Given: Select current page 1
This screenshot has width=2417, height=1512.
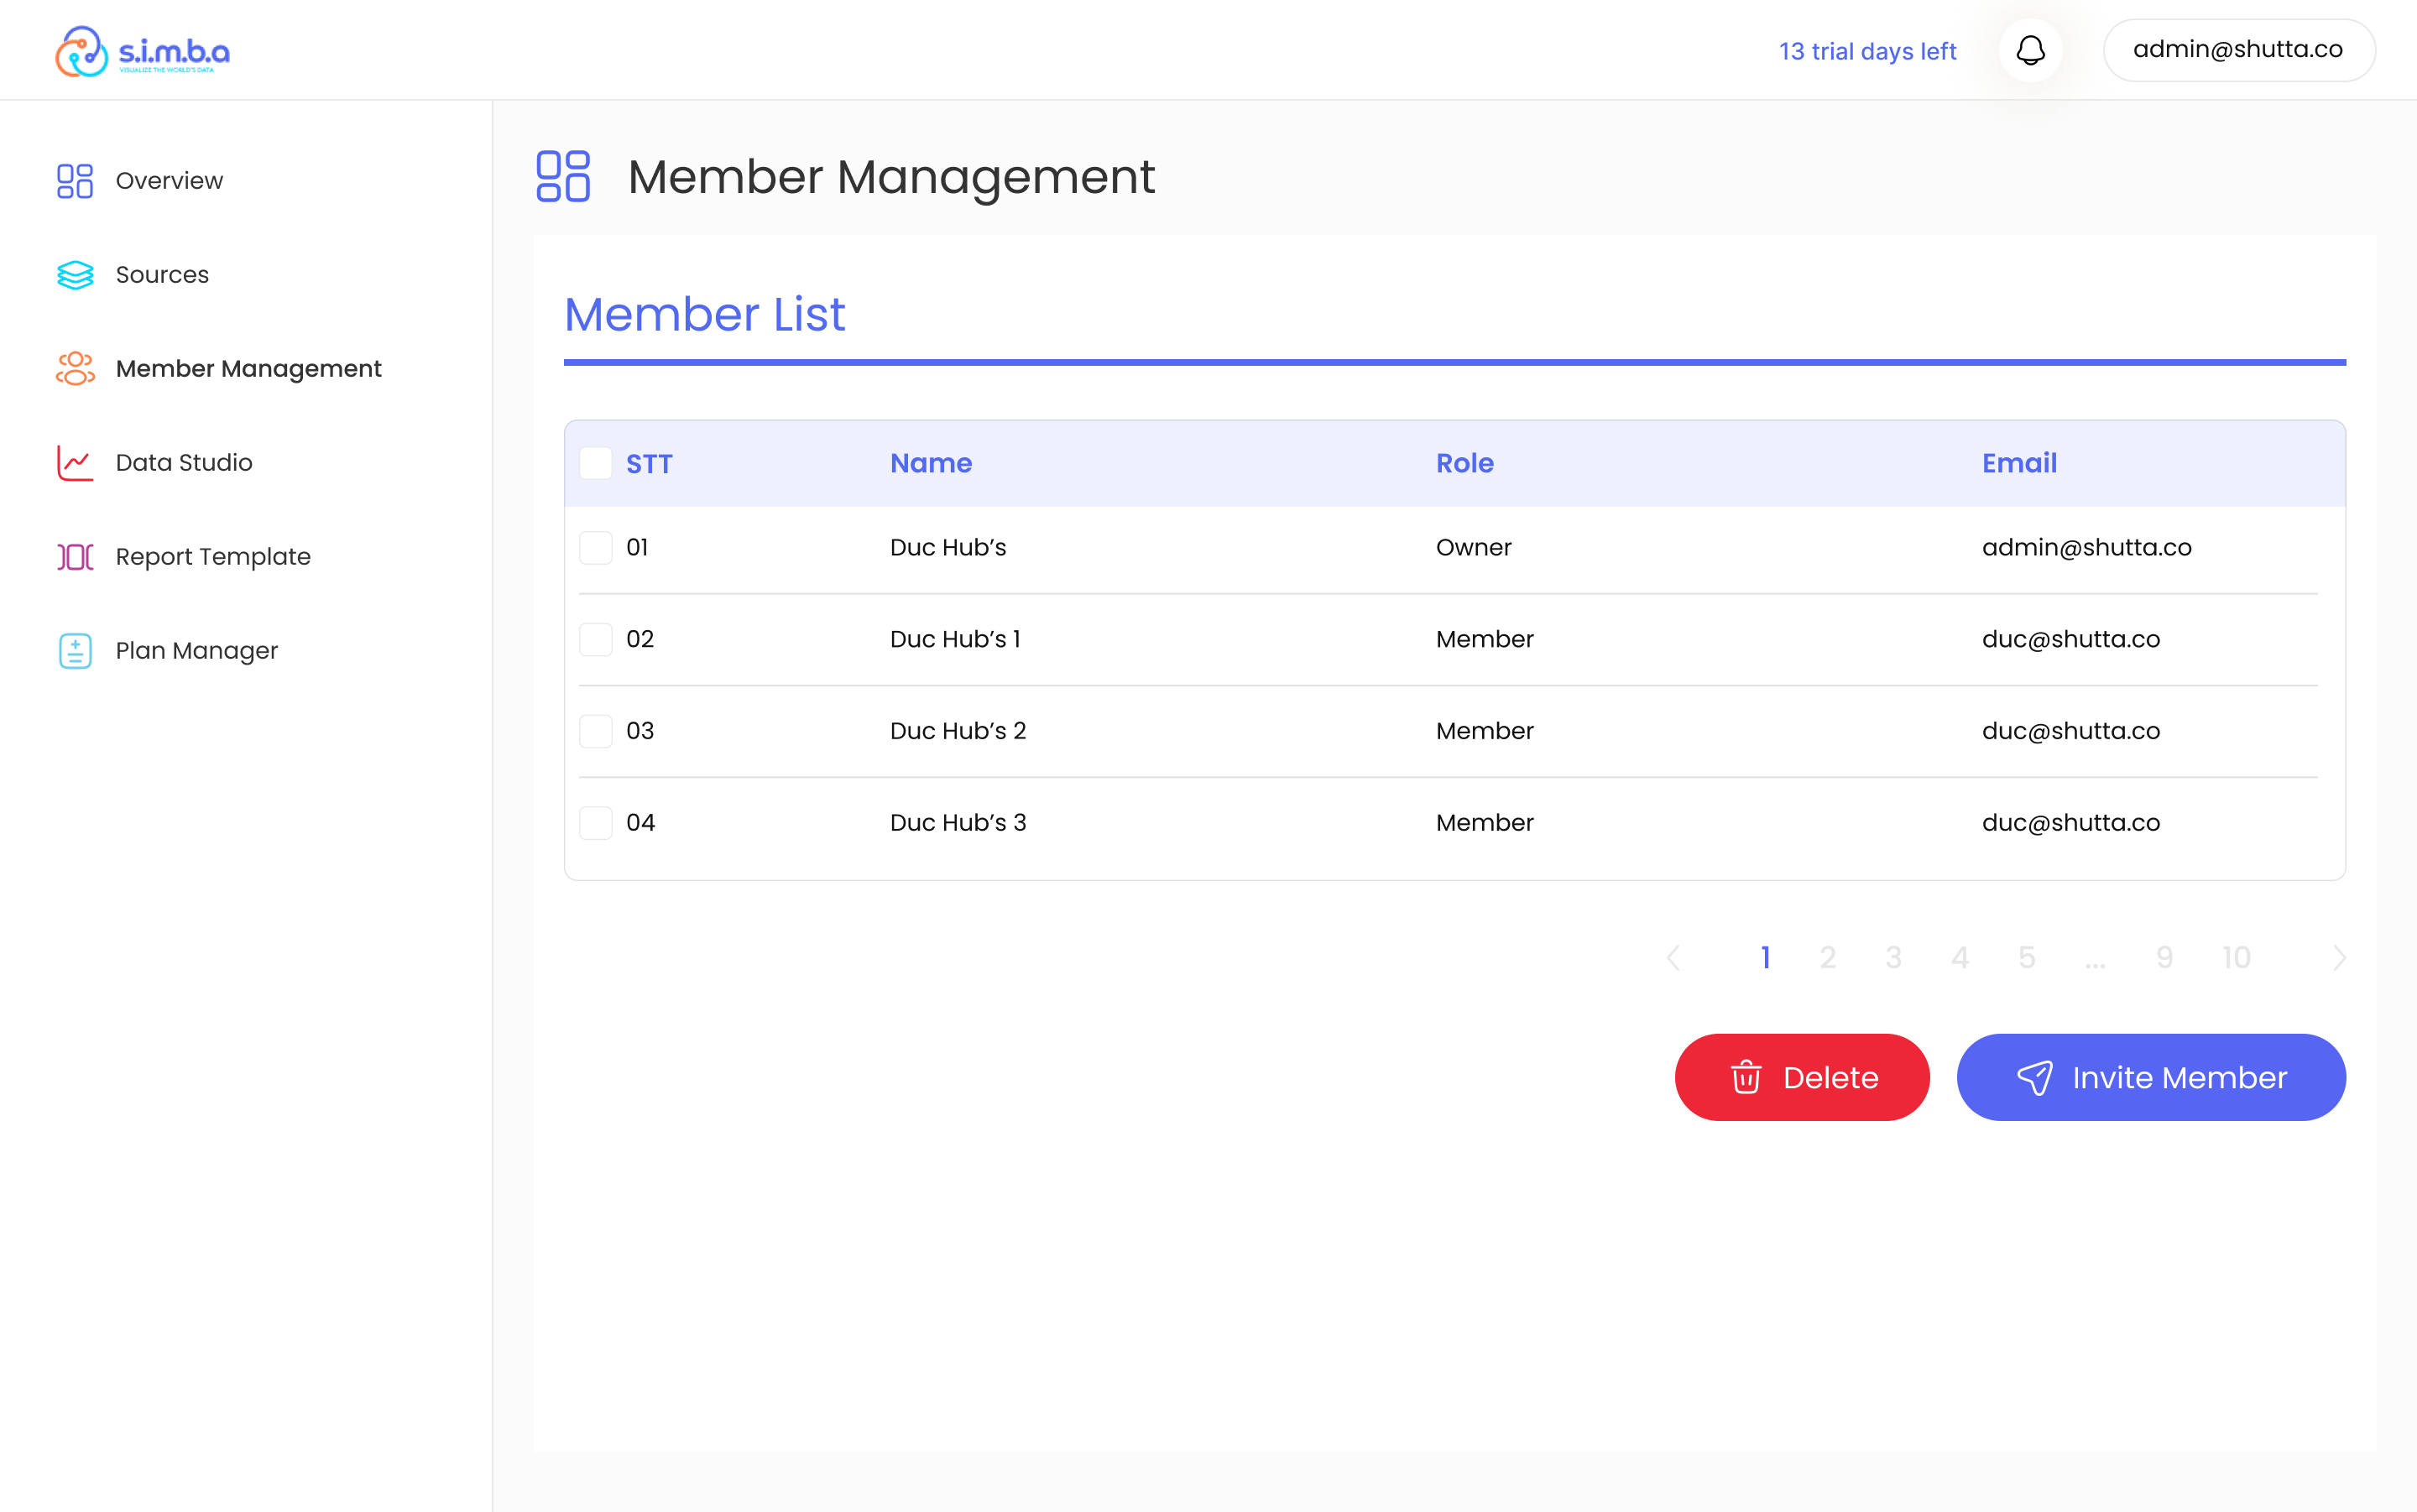Looking at the screenshot, I should coord(1766,958).
